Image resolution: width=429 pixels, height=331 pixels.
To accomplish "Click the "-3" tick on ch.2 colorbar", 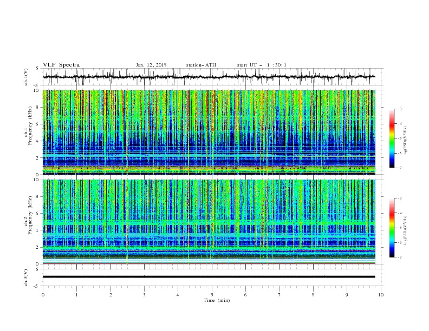I will click(x=400, y=198).
